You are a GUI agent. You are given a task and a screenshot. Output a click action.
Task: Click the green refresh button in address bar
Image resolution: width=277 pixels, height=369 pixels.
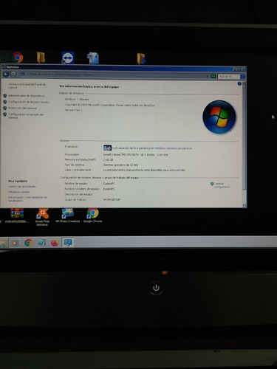[x=213, y=76]
